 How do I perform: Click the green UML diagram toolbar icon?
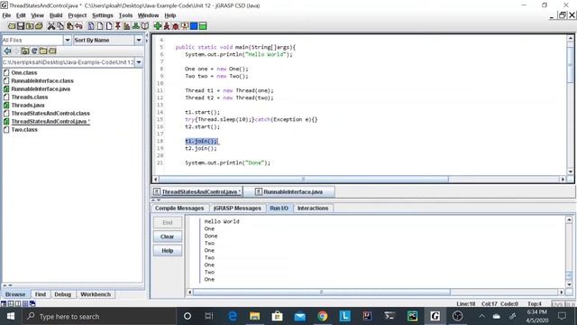[x=136, y=26]
